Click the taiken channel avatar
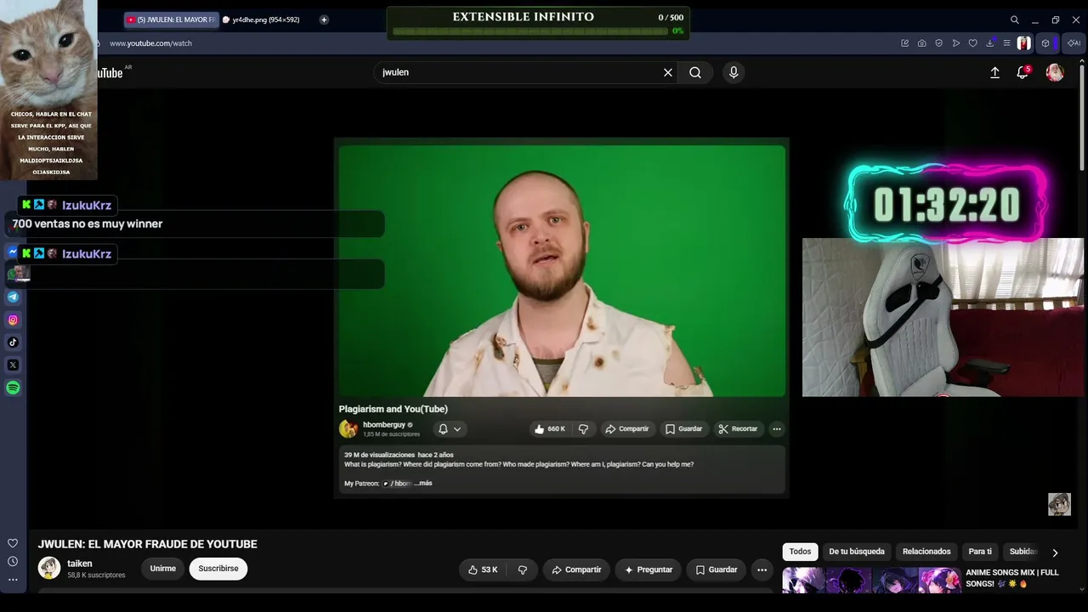This screenshot has width=1088, height=612. pyautogui.click(x=49, y=568)
